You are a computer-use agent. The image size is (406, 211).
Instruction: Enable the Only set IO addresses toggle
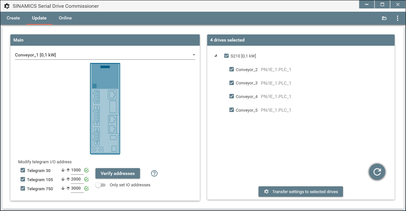point(100,185)
